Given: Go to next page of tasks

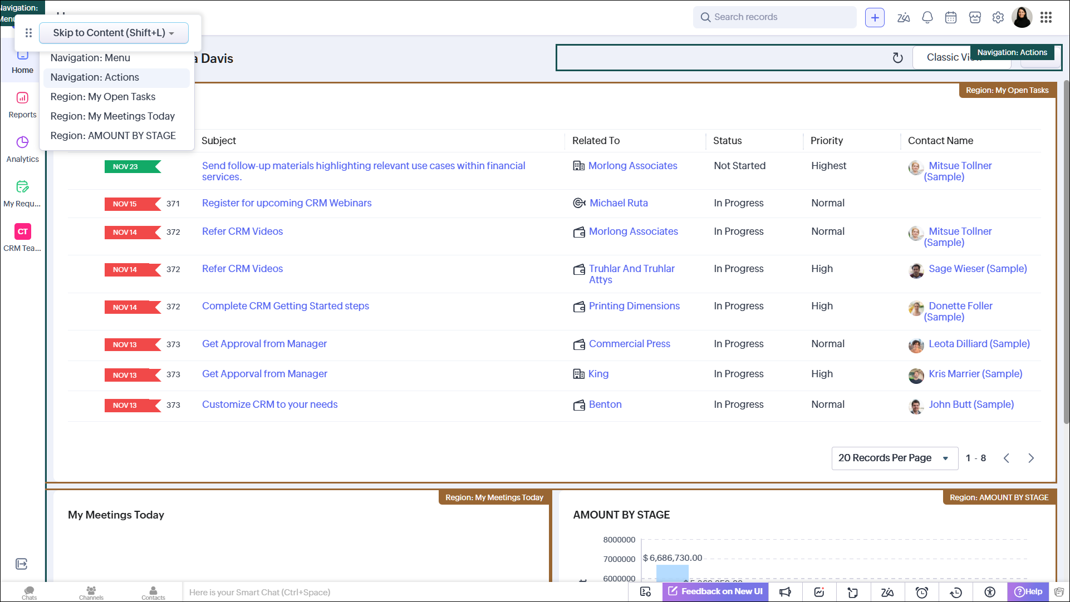Looking at the screenshot, I should (x=1031, y=458).
